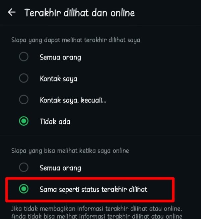Tap the 'Jika tidak membagikan informasi' note line
201x219 pixels.
[x=96, y=209]
